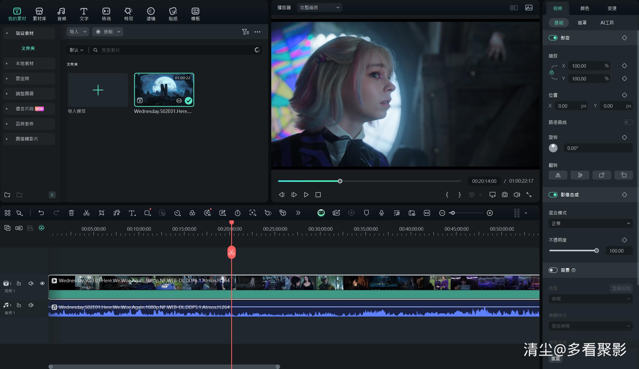
Task: Switch to the 颜色 color tab
Action: click(585, 8)
